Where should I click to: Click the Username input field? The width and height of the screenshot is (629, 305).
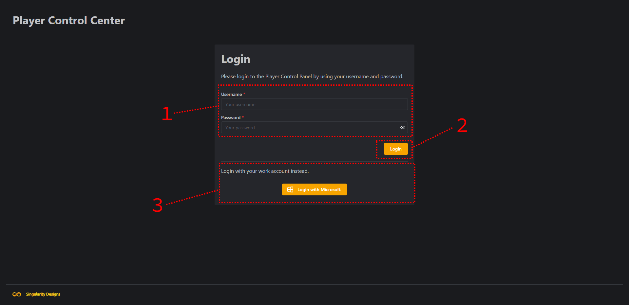tap(314, 104)
